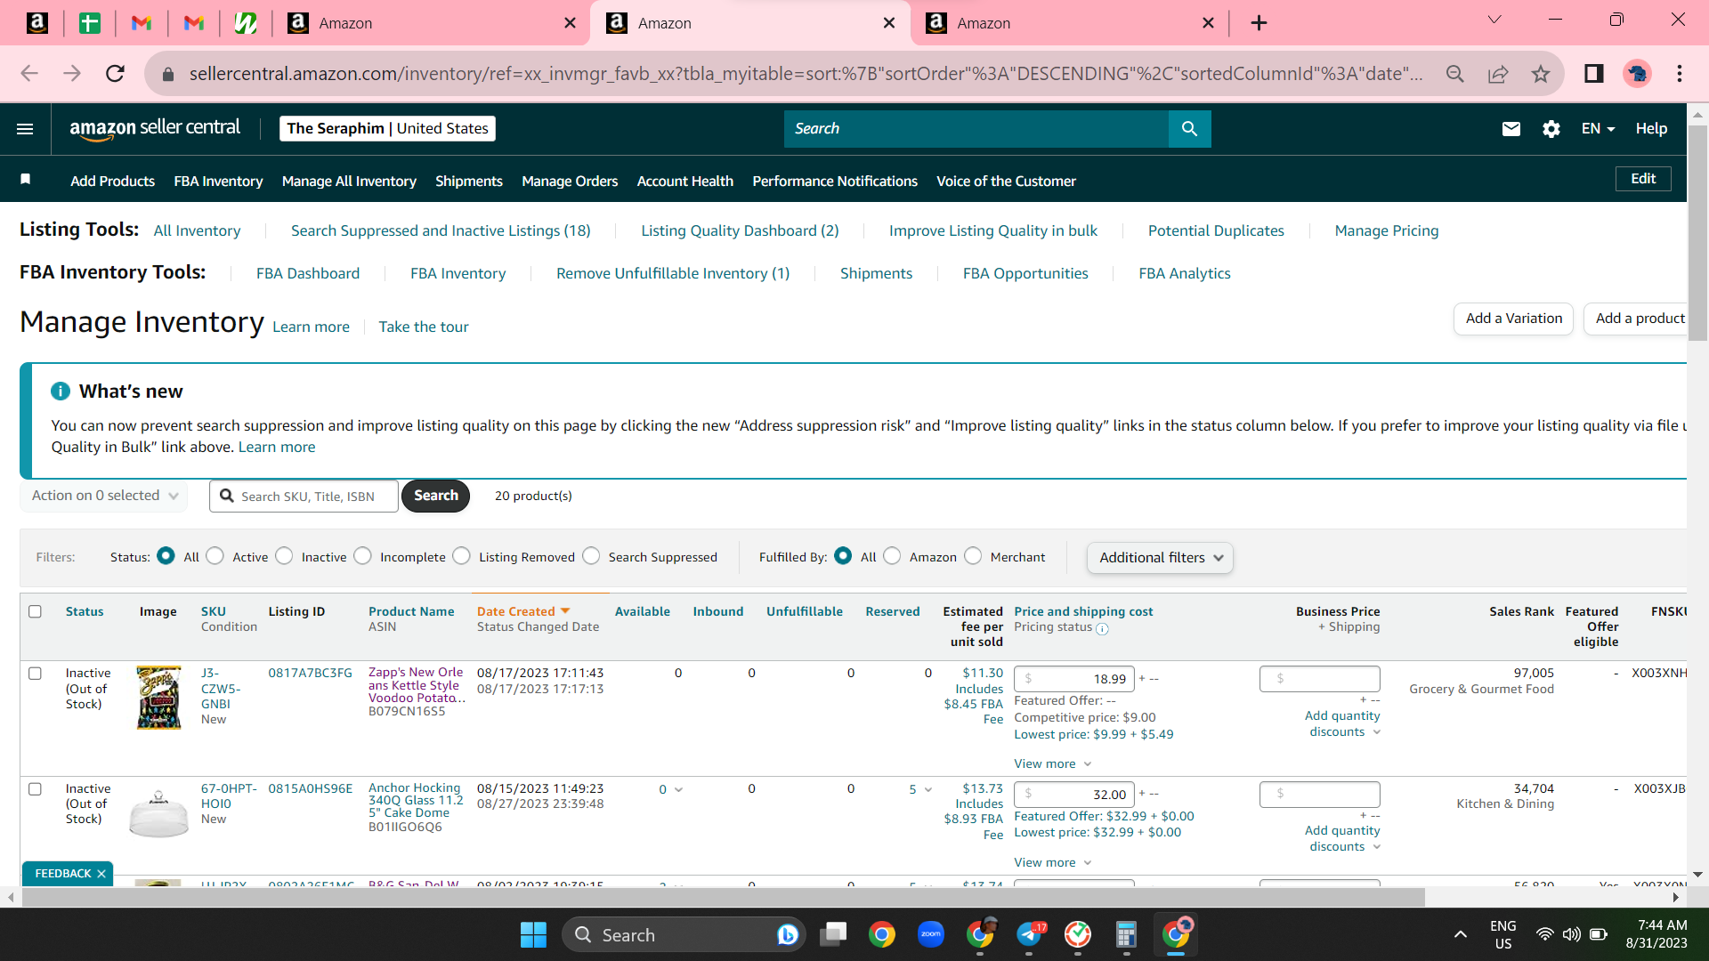Click the Take the tour link

[424, 327]
